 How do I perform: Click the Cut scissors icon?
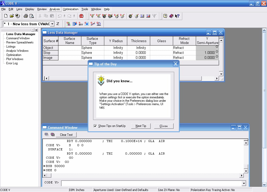[x=40, y=16]
